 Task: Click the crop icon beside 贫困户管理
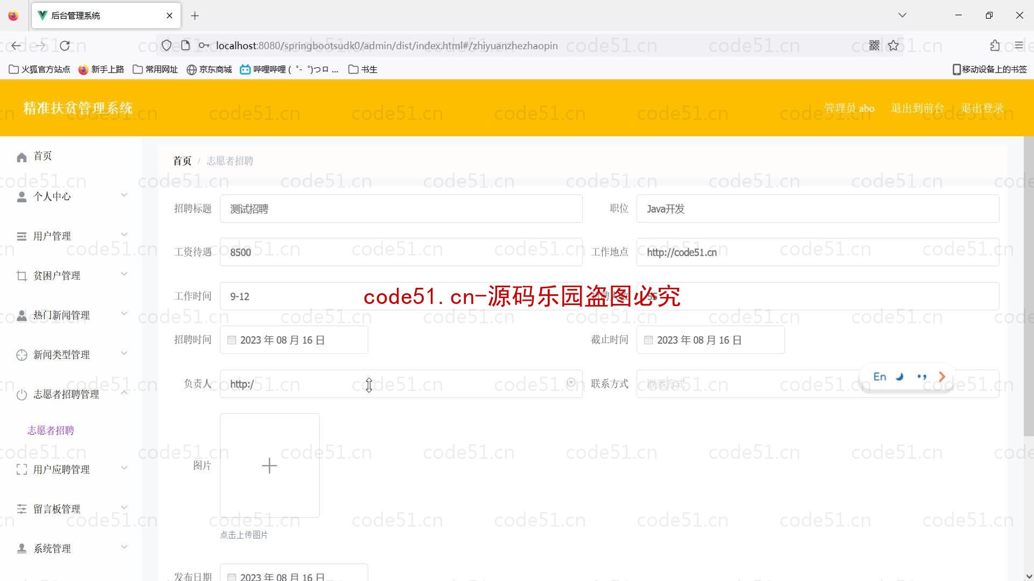click(22, 276)
